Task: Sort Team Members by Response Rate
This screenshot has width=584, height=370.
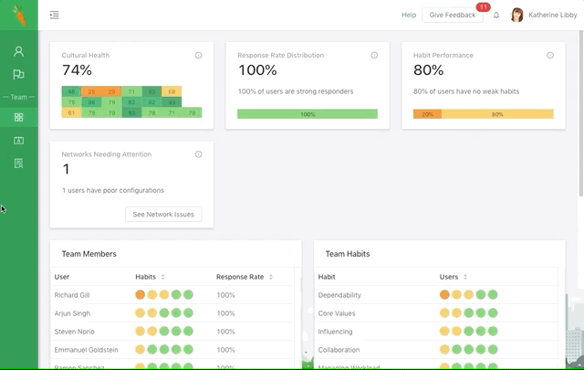Action: pos(270,277)
